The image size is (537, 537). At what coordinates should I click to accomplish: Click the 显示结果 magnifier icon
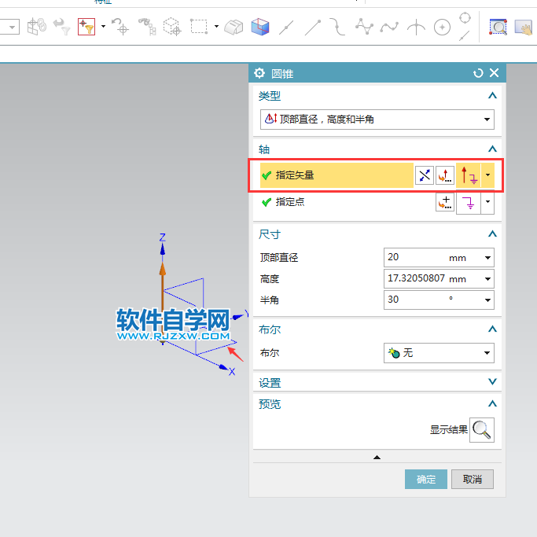point(481,430)
